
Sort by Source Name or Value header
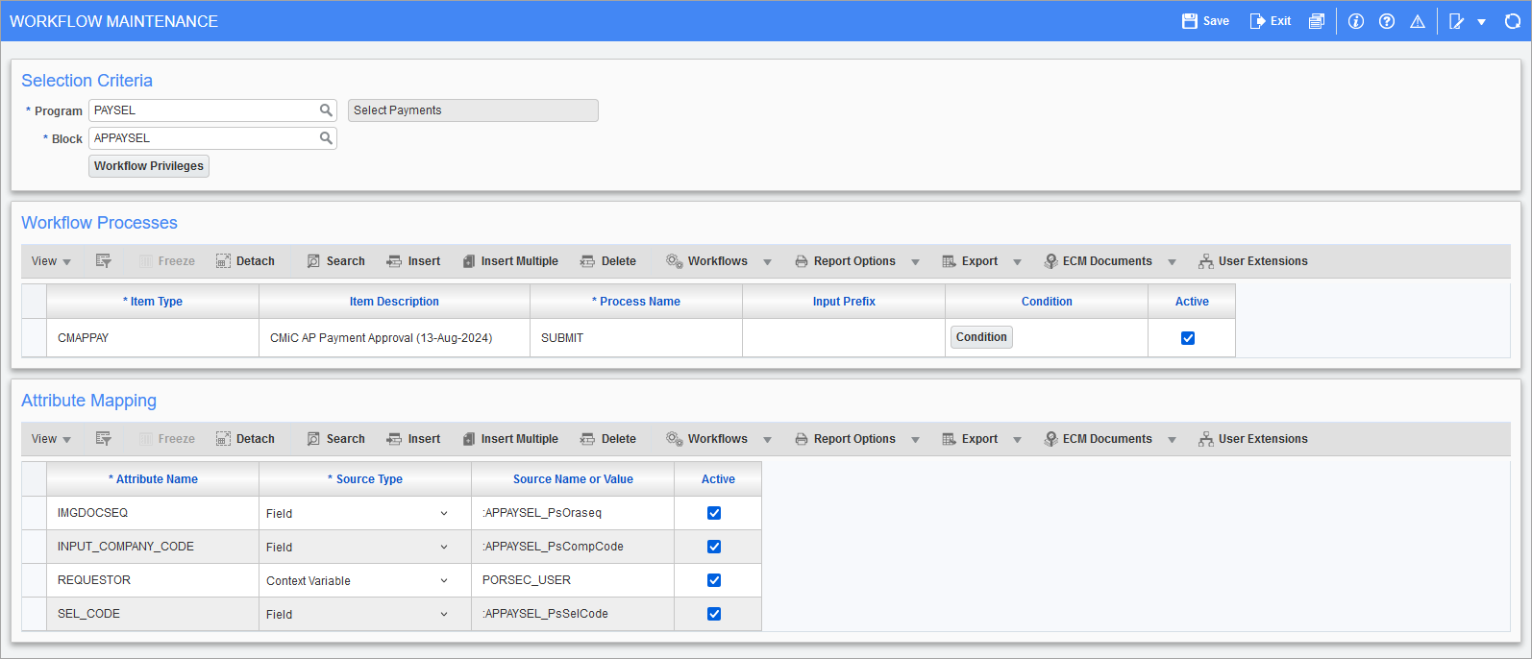point(573,479)
